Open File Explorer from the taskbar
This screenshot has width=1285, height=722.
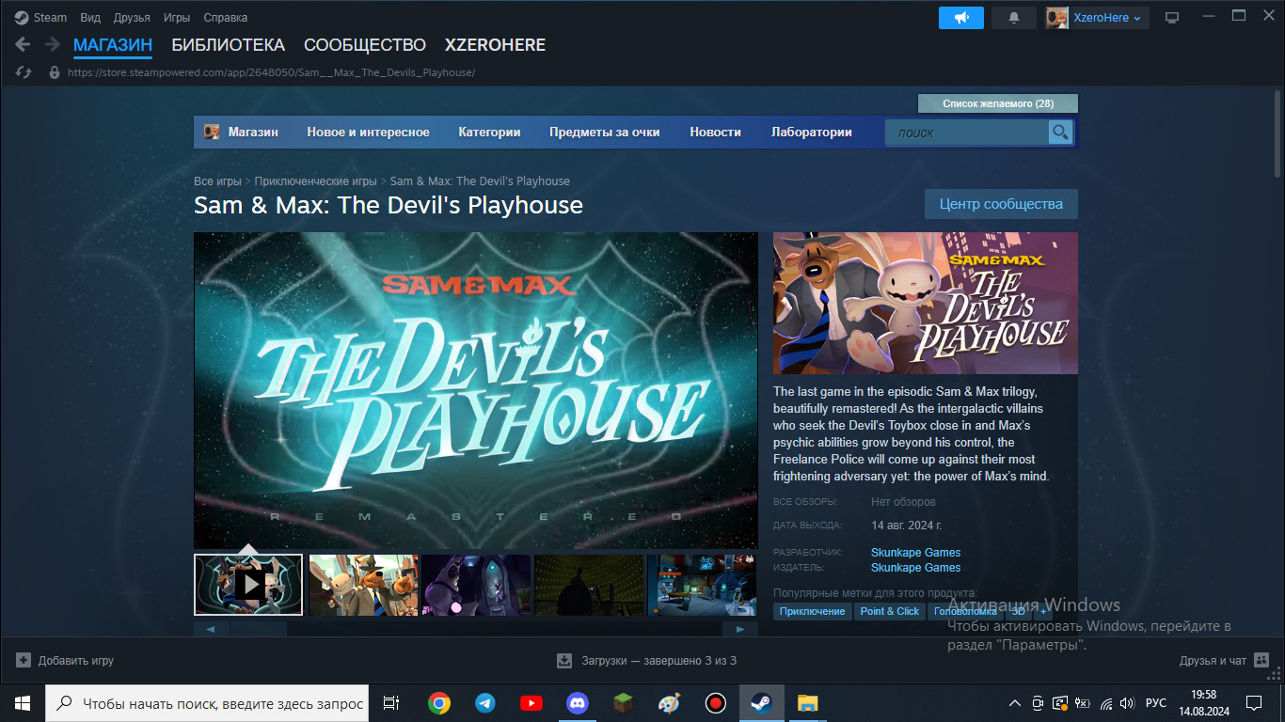coord(808,703)
